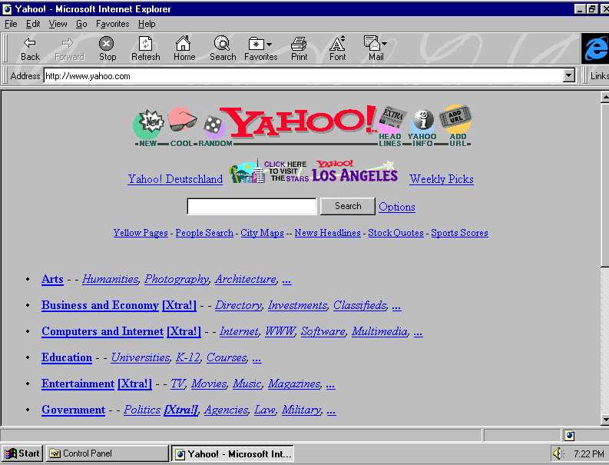Click the Internet Explorer logo
The height and width of the screenshot is (465, 609).
(594, 48)
